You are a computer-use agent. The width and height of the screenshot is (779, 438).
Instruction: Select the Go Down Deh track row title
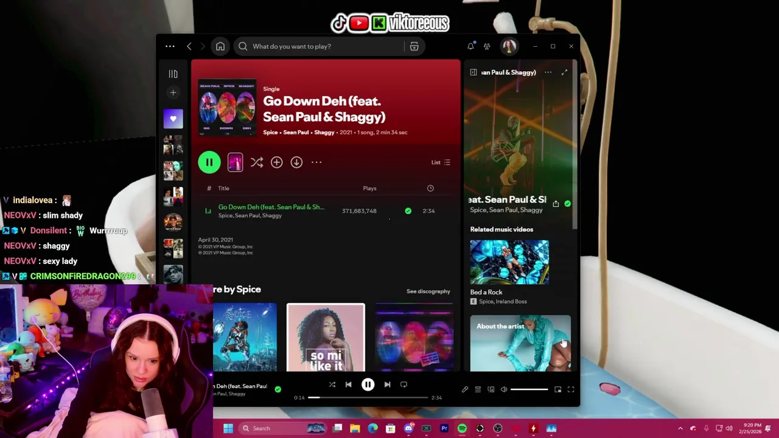pyautogui.click(x=271, y=207)
